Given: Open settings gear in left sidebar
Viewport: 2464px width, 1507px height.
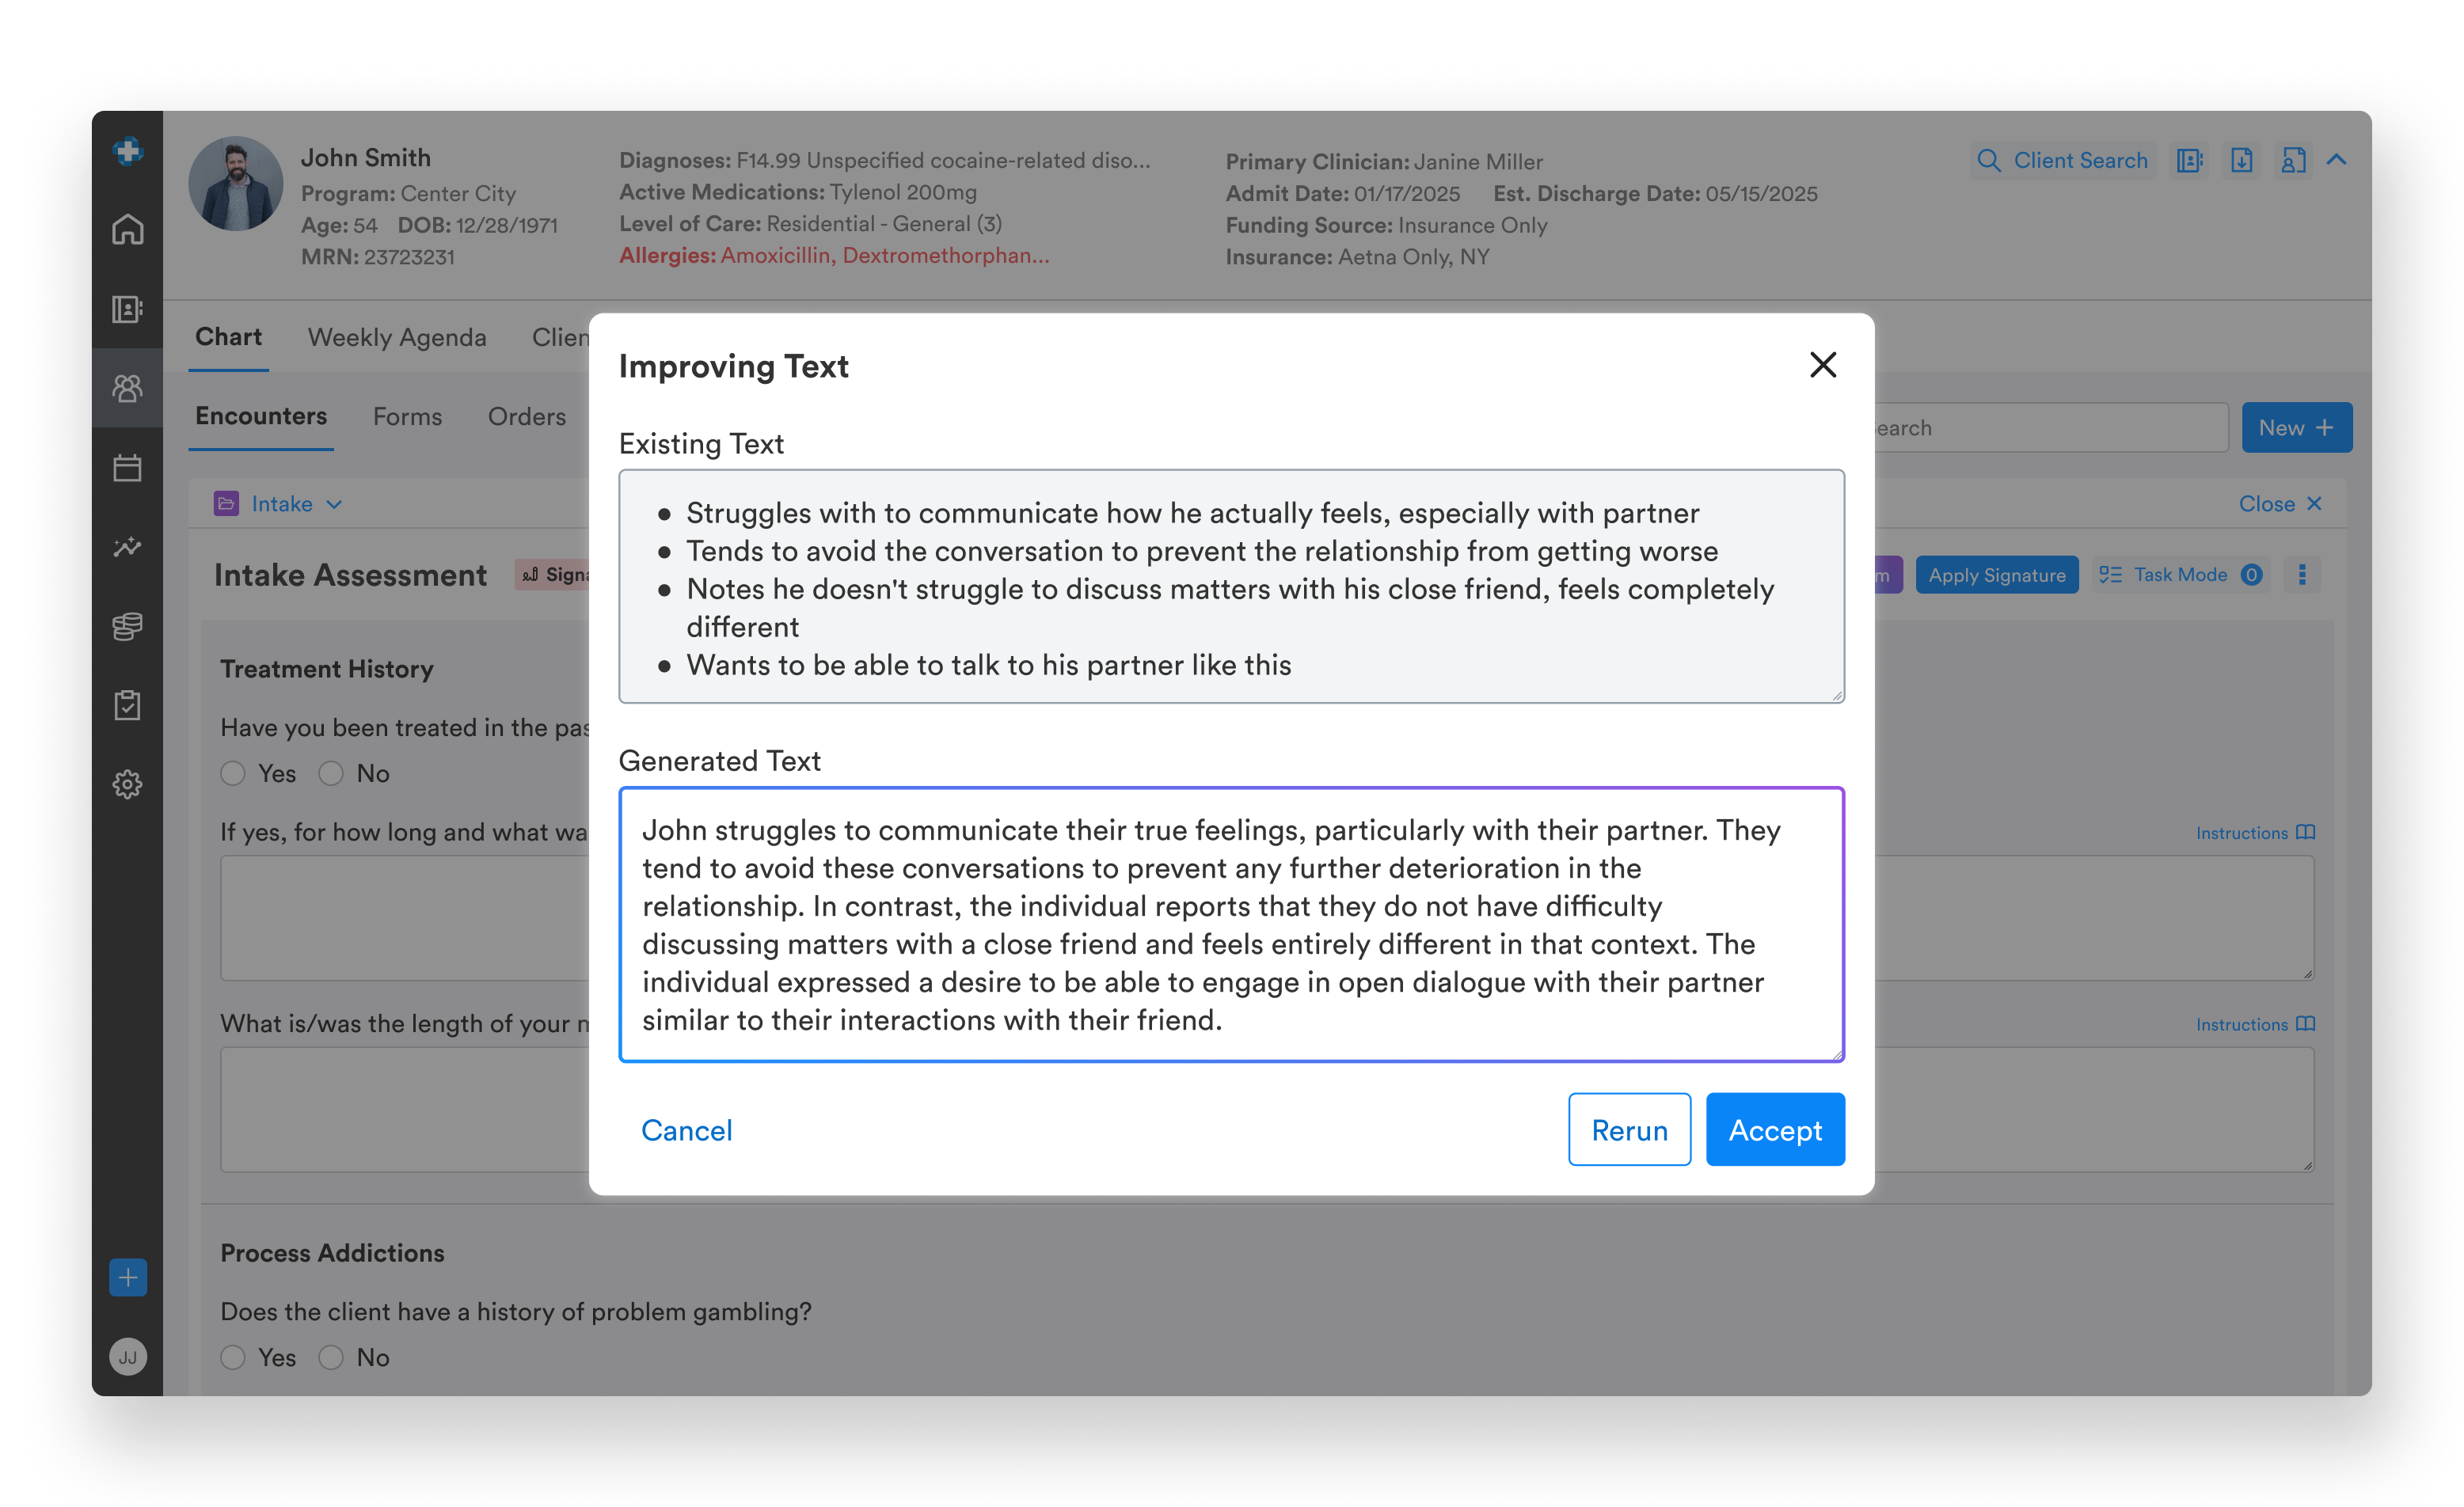Looking at the screenshot, I should (x=127, y=784).
